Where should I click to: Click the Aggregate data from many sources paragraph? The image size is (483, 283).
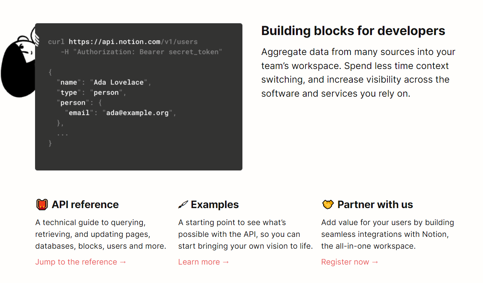(x=358, y=73)
